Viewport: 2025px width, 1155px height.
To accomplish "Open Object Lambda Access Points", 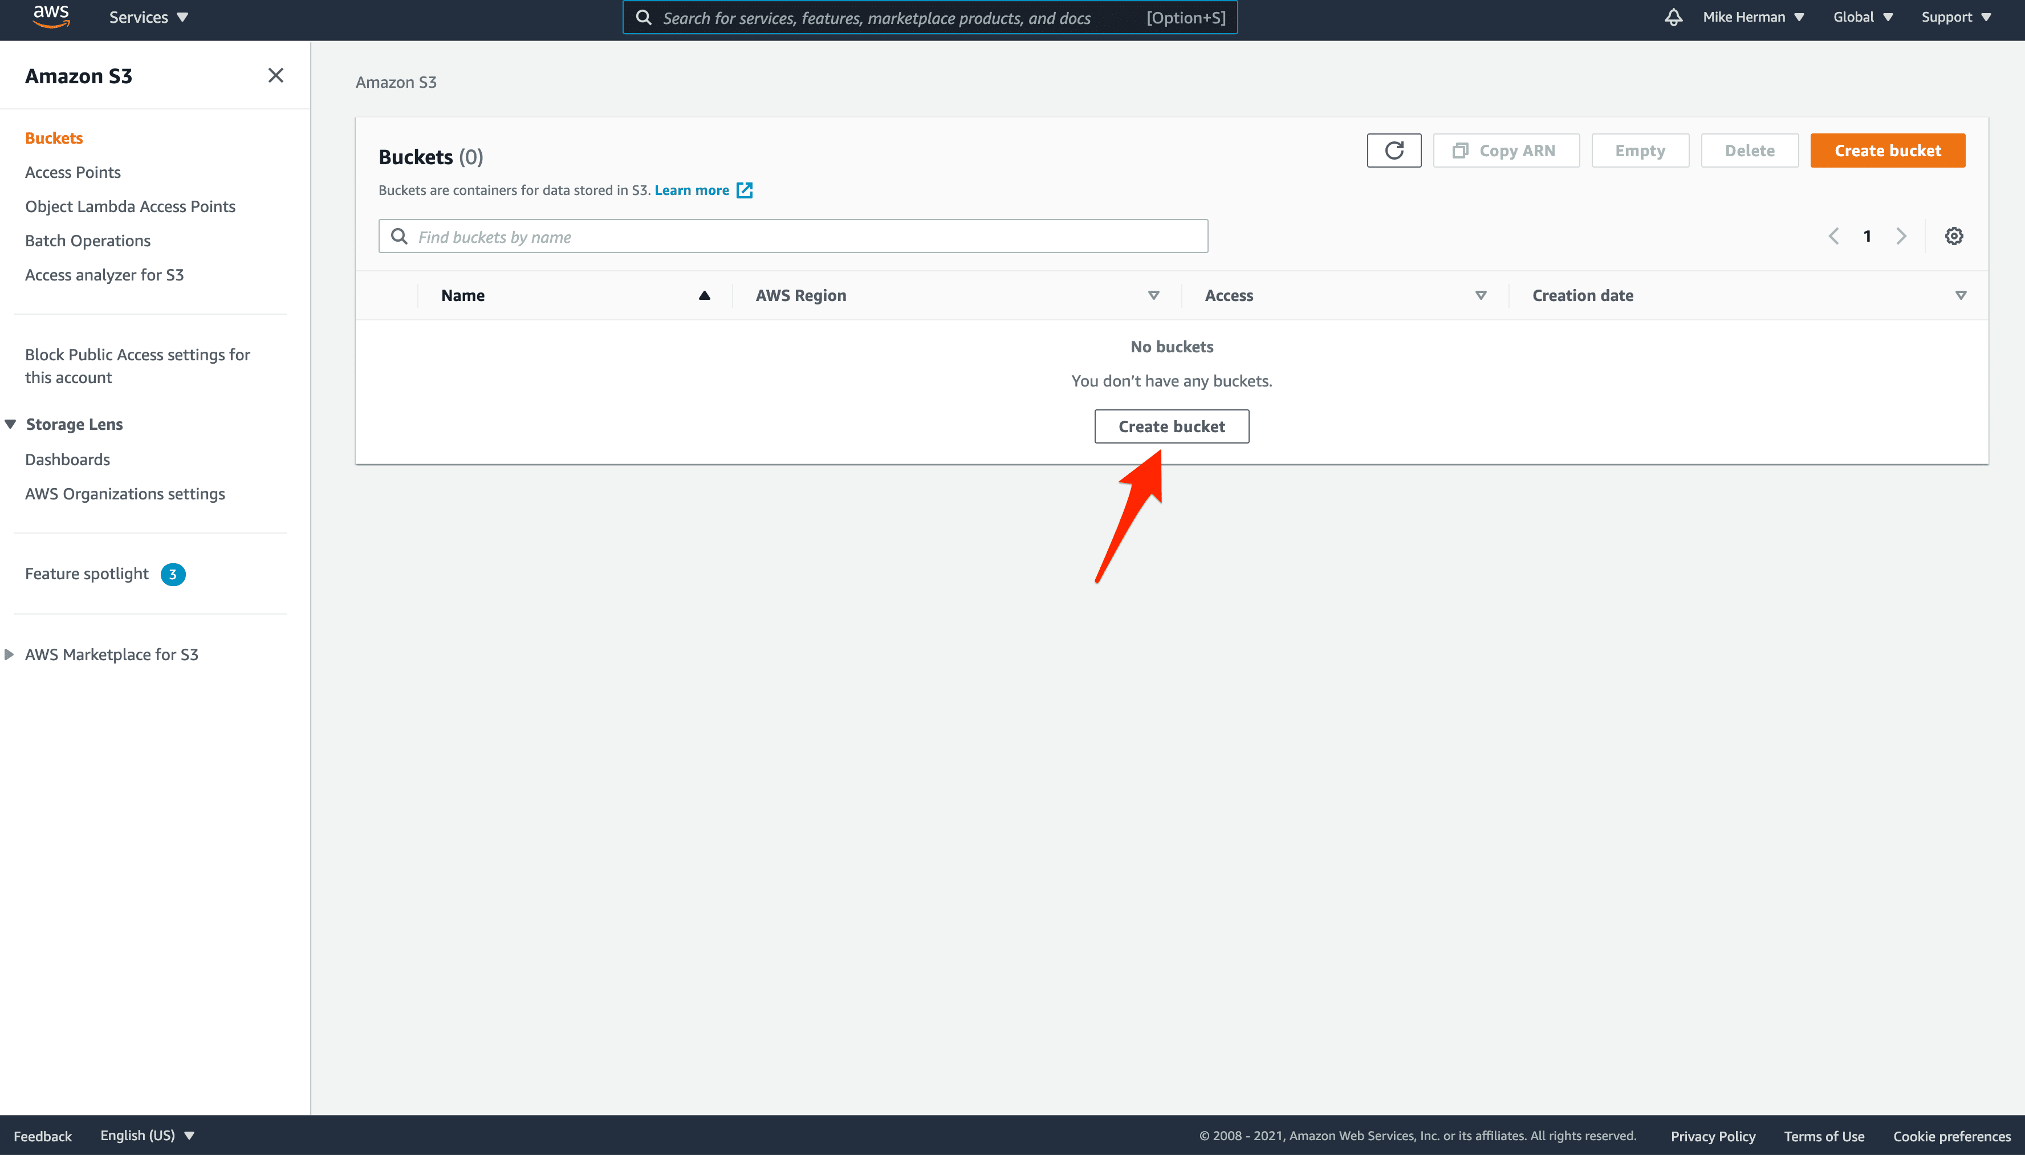I will (x=130, y=206).
